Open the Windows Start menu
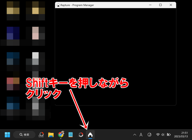 tap(7, 135)
